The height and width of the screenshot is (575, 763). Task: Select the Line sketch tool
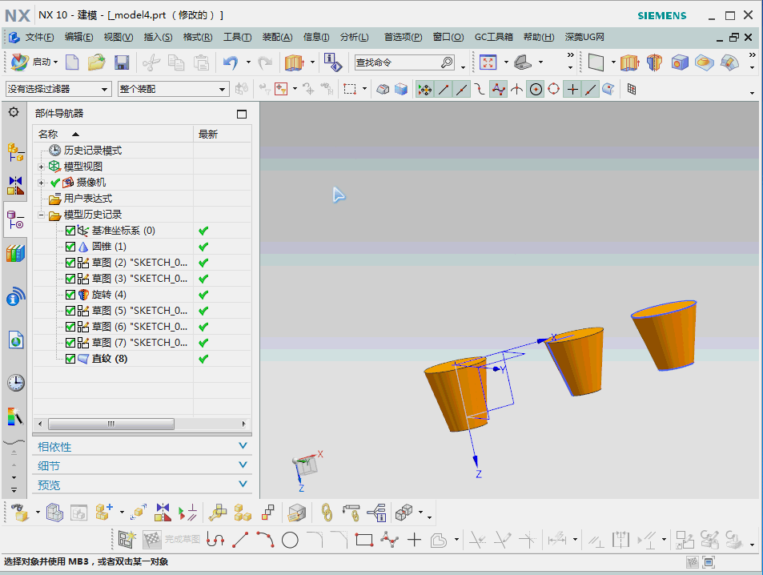[x=240, y=540]
